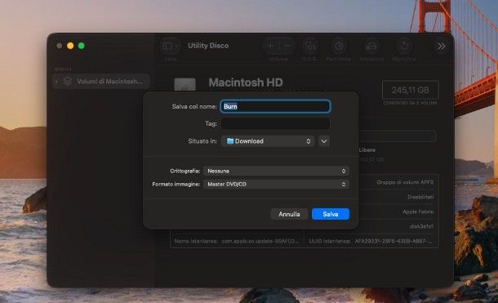Remove a volume with the minus icon
This screenshot has width=498, height=303.
pos(287,47)
